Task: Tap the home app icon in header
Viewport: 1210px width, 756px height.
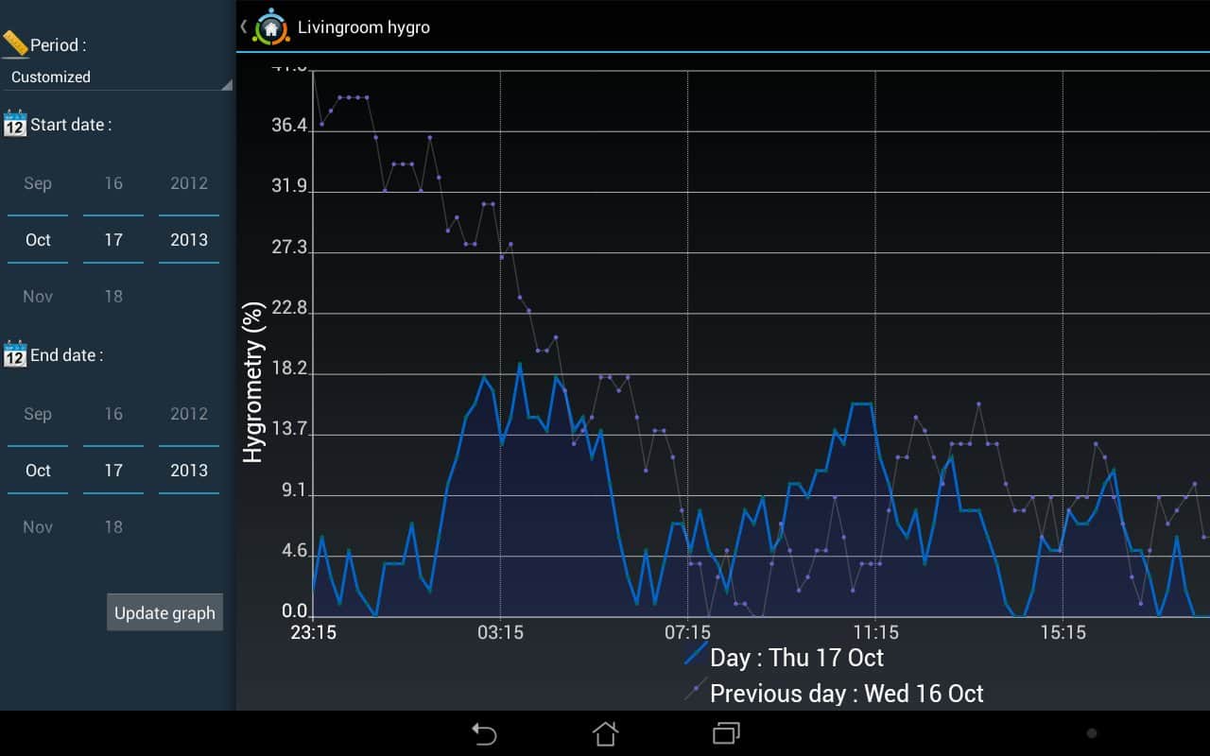Action: [x=271, y=26]
